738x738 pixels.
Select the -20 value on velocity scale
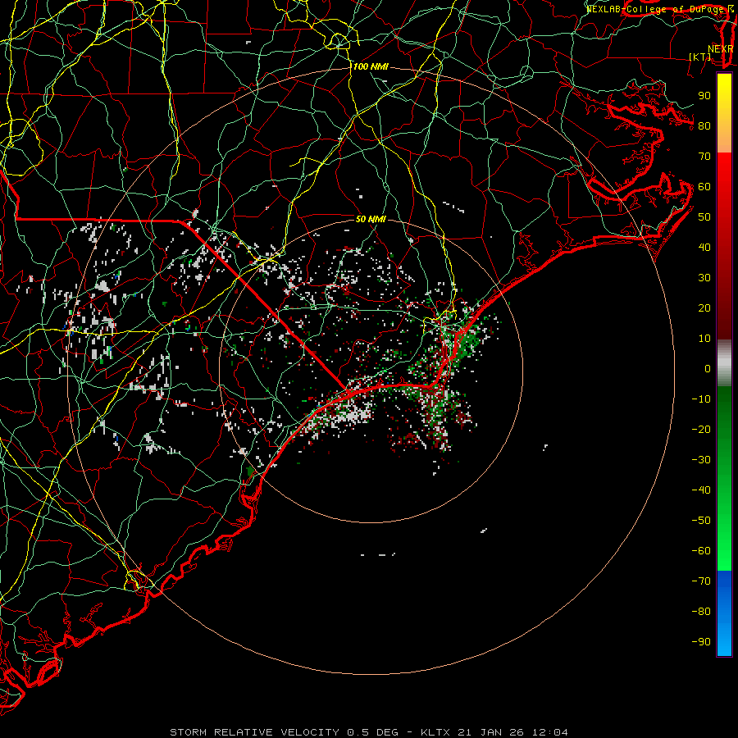pos(701,430)
